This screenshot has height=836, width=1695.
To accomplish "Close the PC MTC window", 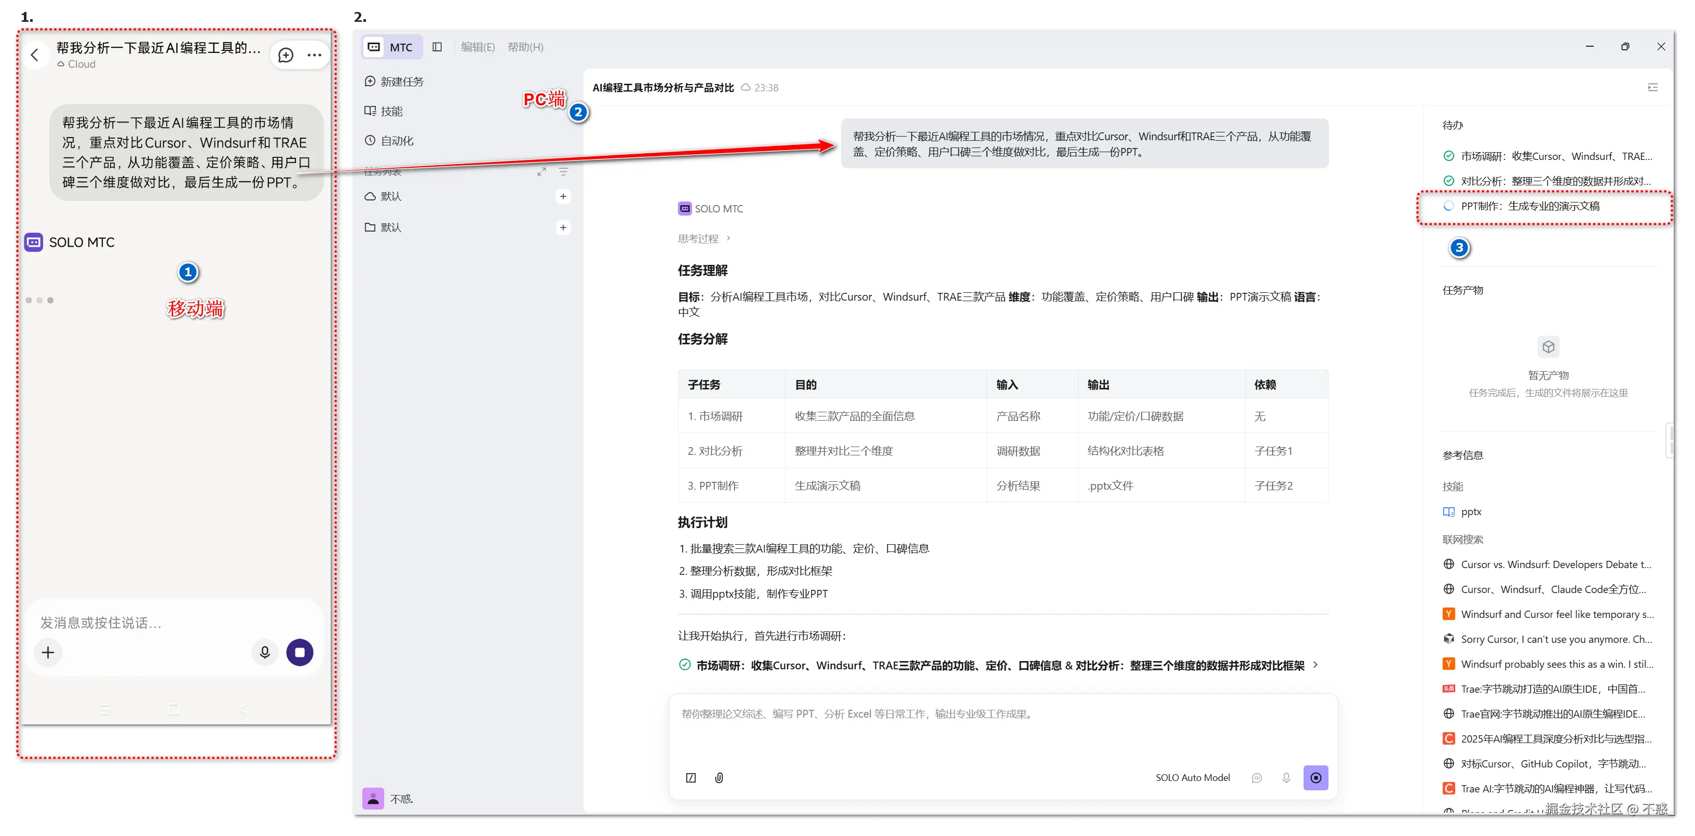I will click(1661, 47).
